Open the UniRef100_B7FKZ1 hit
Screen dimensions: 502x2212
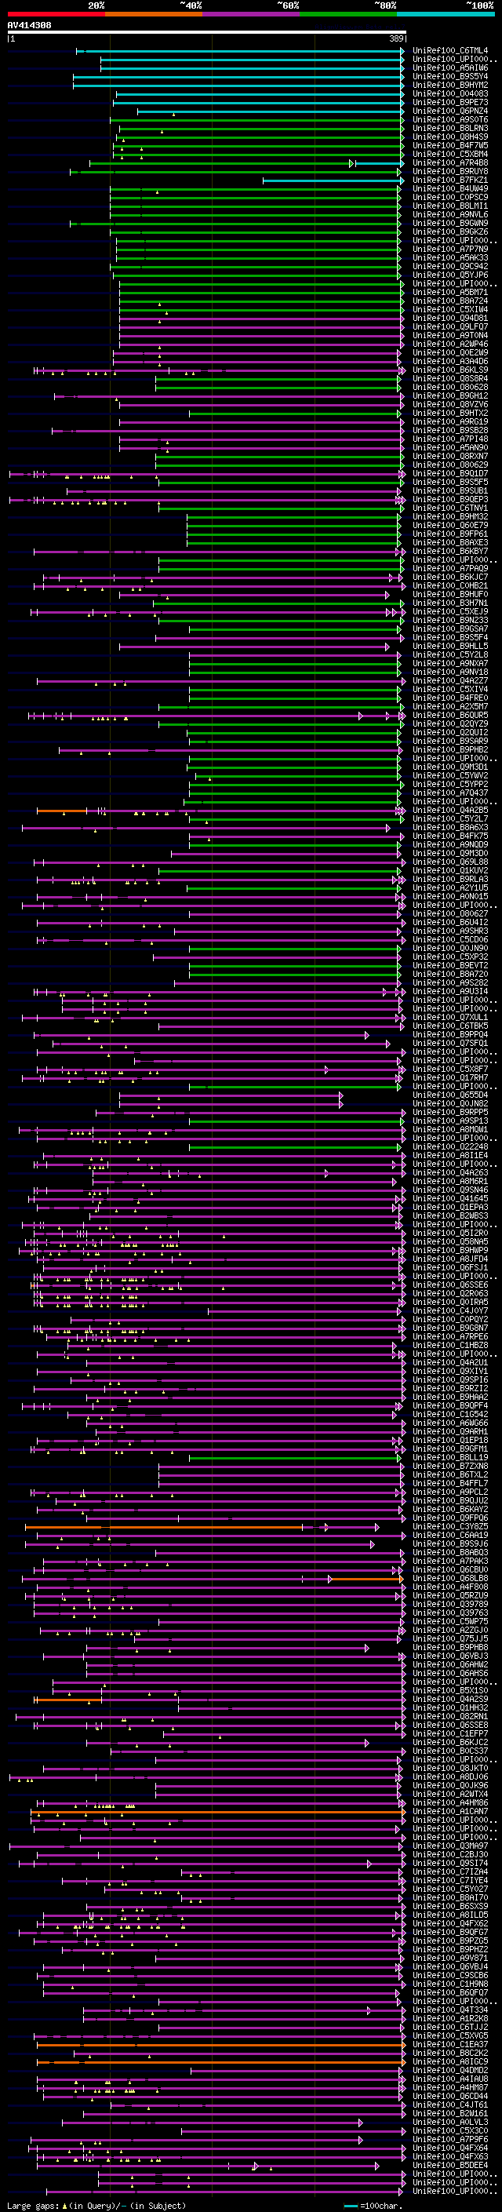tap(449, 180)
